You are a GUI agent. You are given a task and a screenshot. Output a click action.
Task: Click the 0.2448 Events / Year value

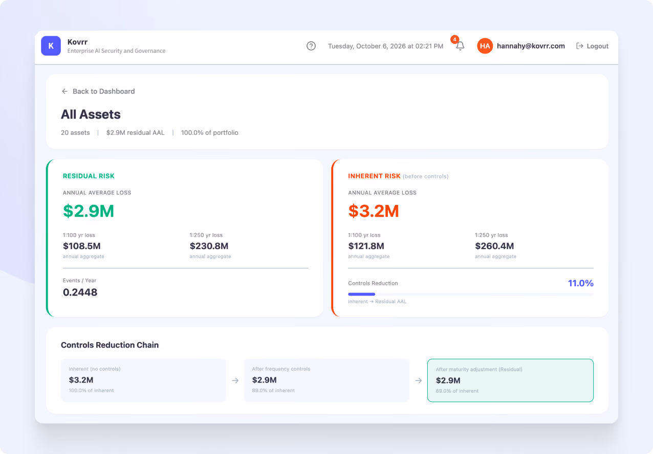(x=80, y=292)
